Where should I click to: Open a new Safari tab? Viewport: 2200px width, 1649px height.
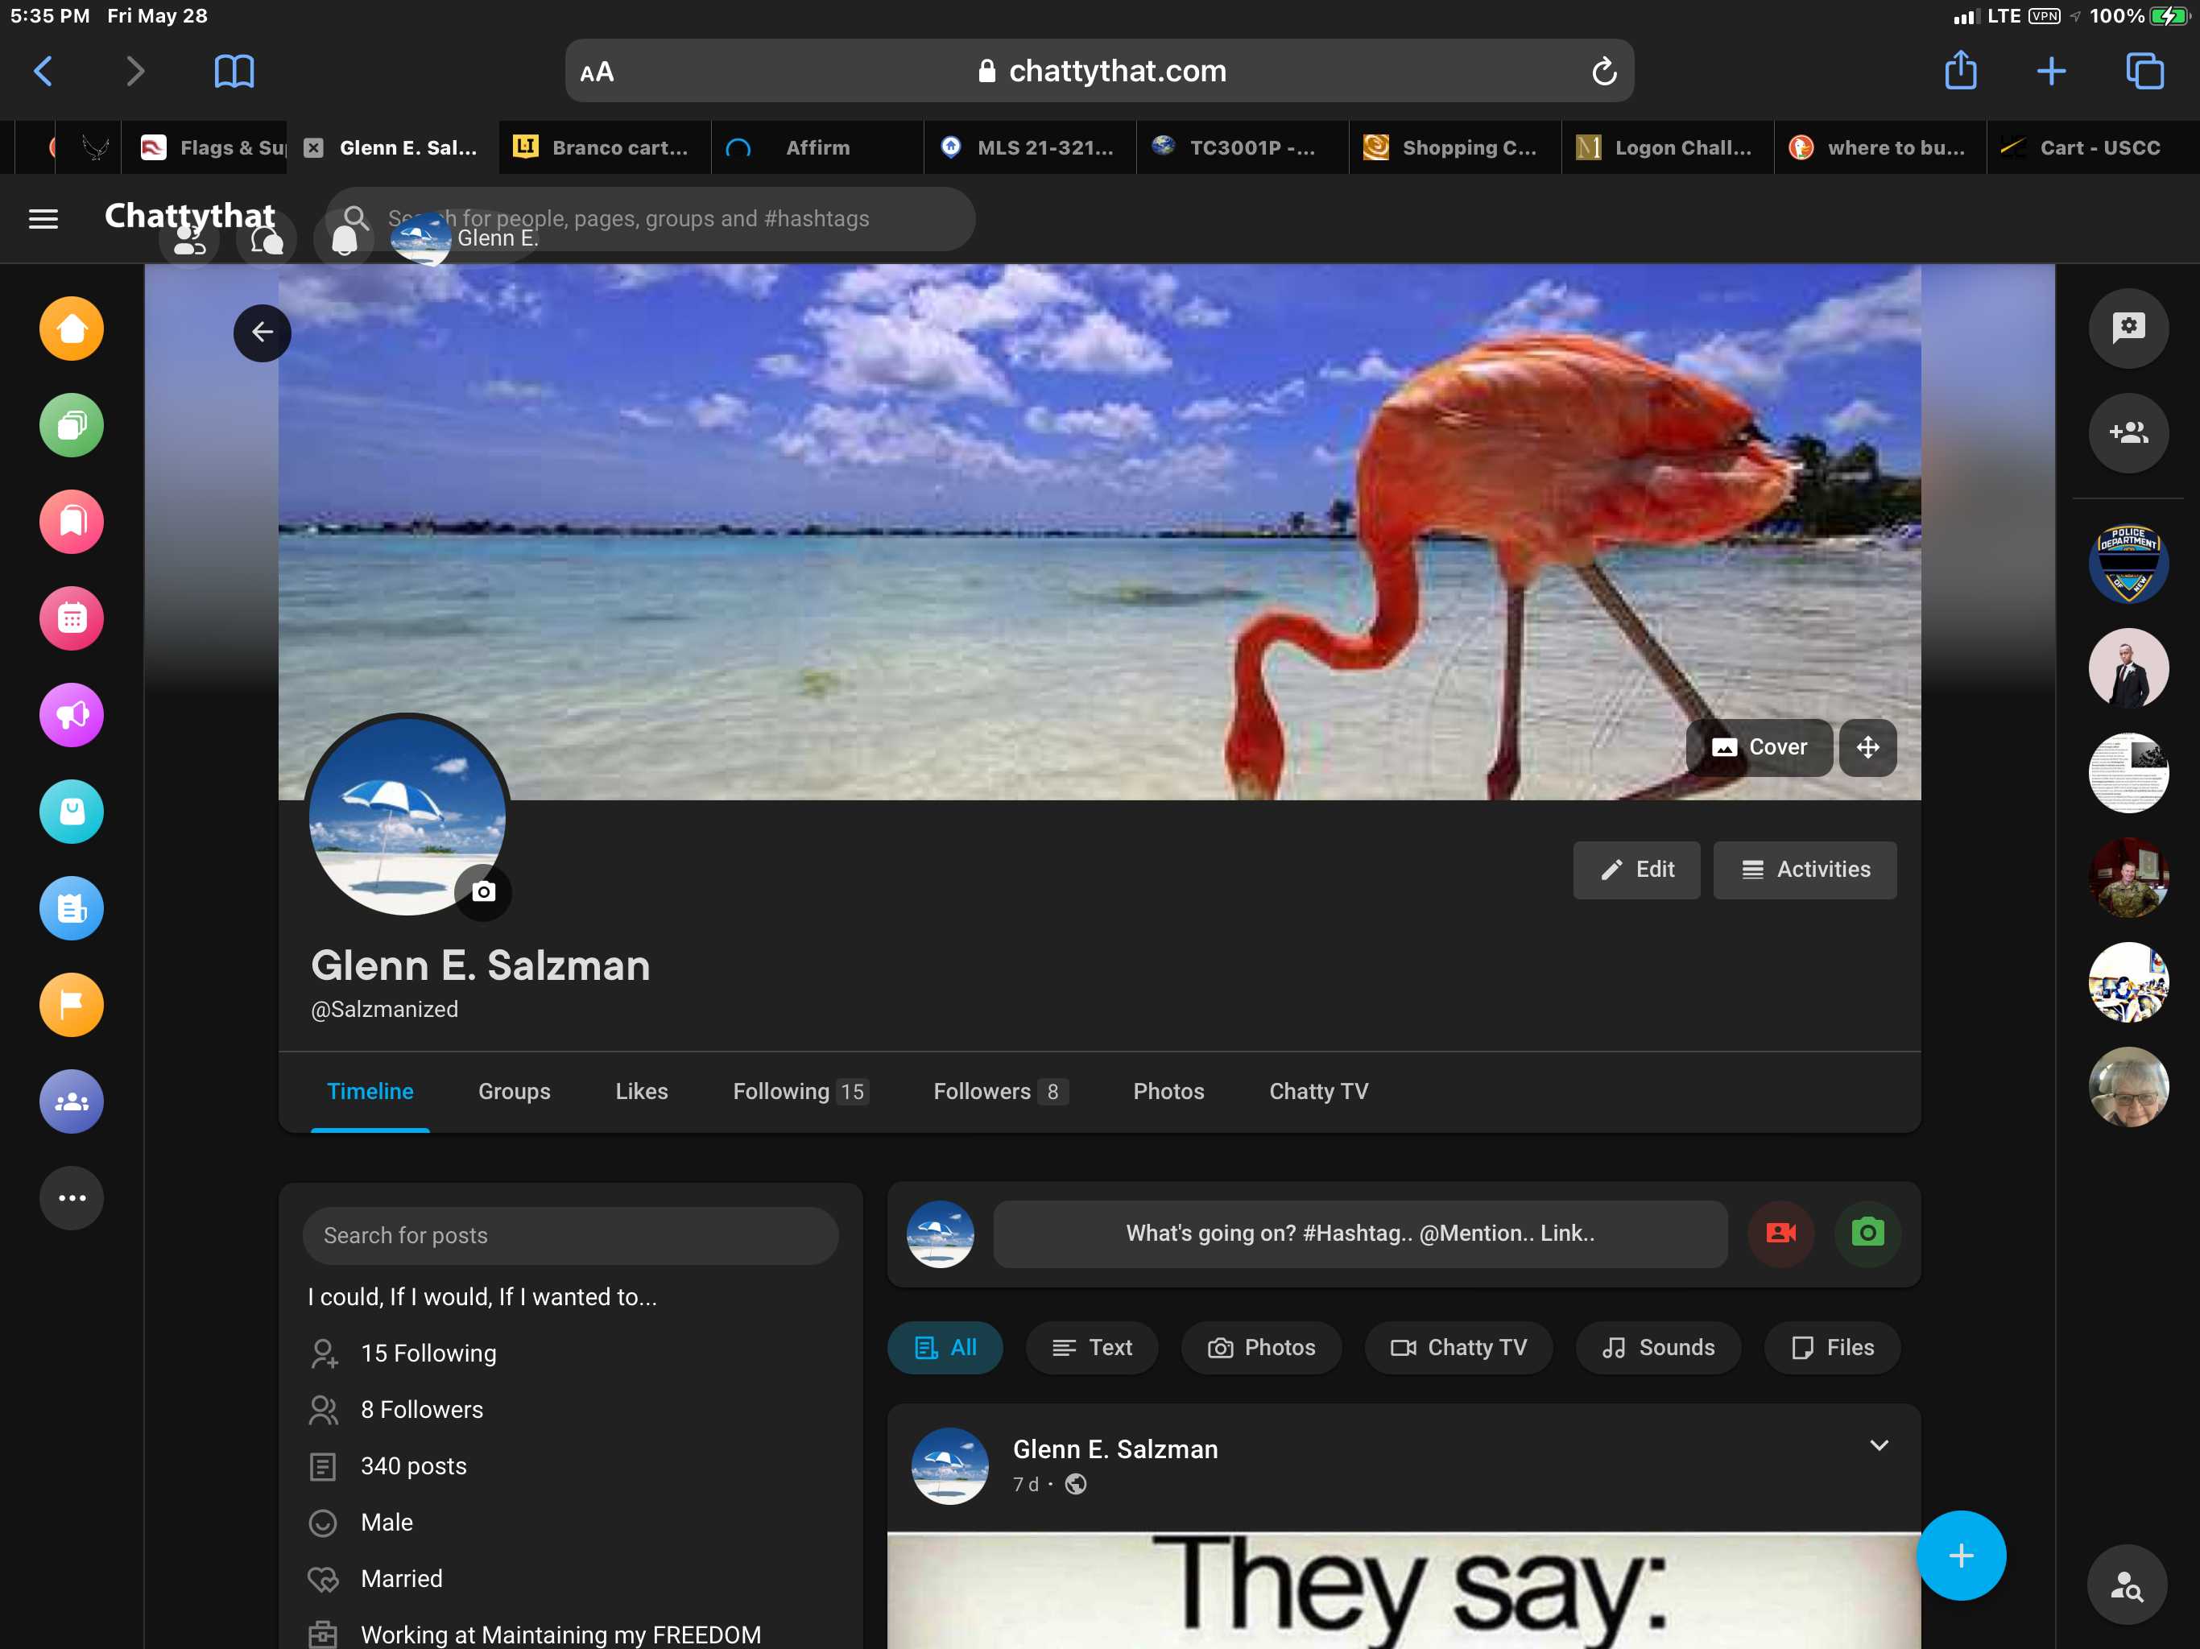(2051, 71)
